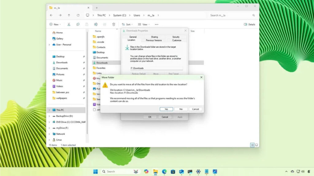314x176 pixels.
Task: Click the Cut scissors icon in toolbar
Action: click(69, 24)
